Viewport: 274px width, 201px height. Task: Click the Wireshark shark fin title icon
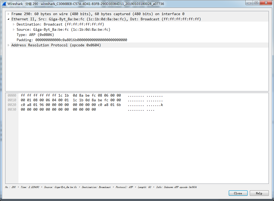[x=4, y=4]
